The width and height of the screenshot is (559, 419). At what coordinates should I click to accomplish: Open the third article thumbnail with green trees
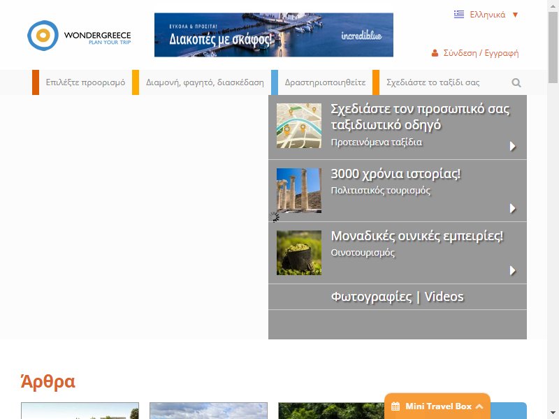click(x=331, y=411)
